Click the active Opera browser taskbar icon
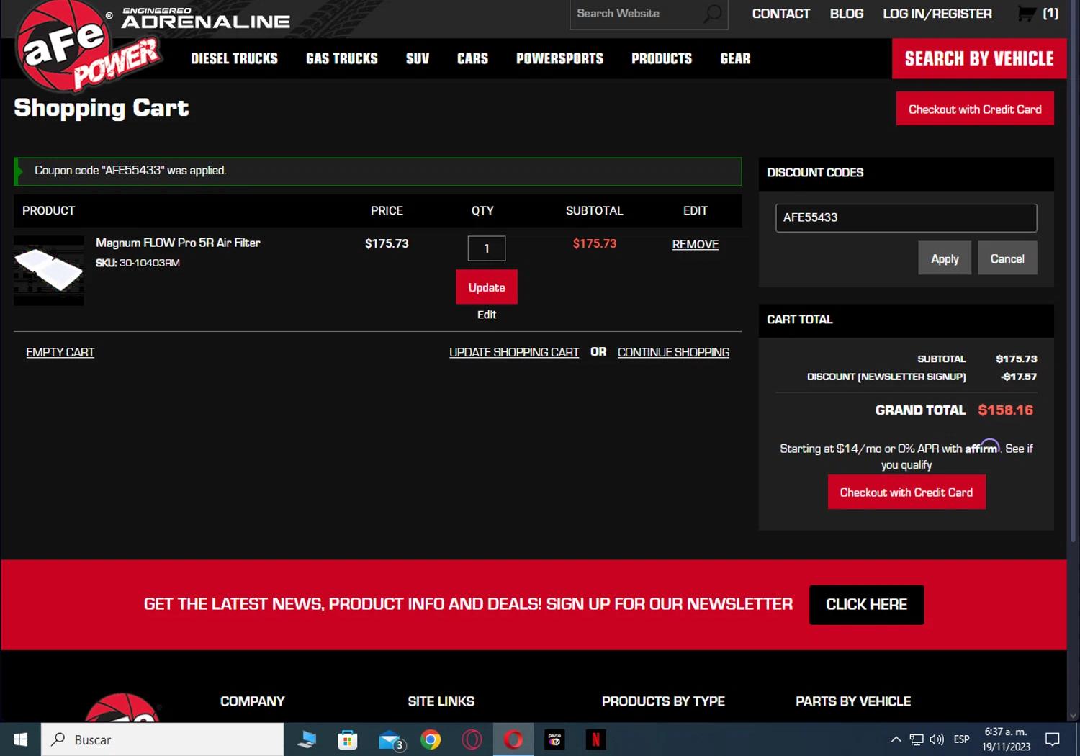 click(x=513, y=739)
